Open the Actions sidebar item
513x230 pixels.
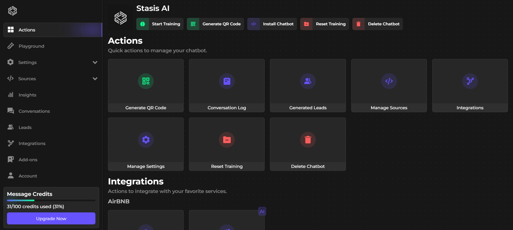click(53, 30)
